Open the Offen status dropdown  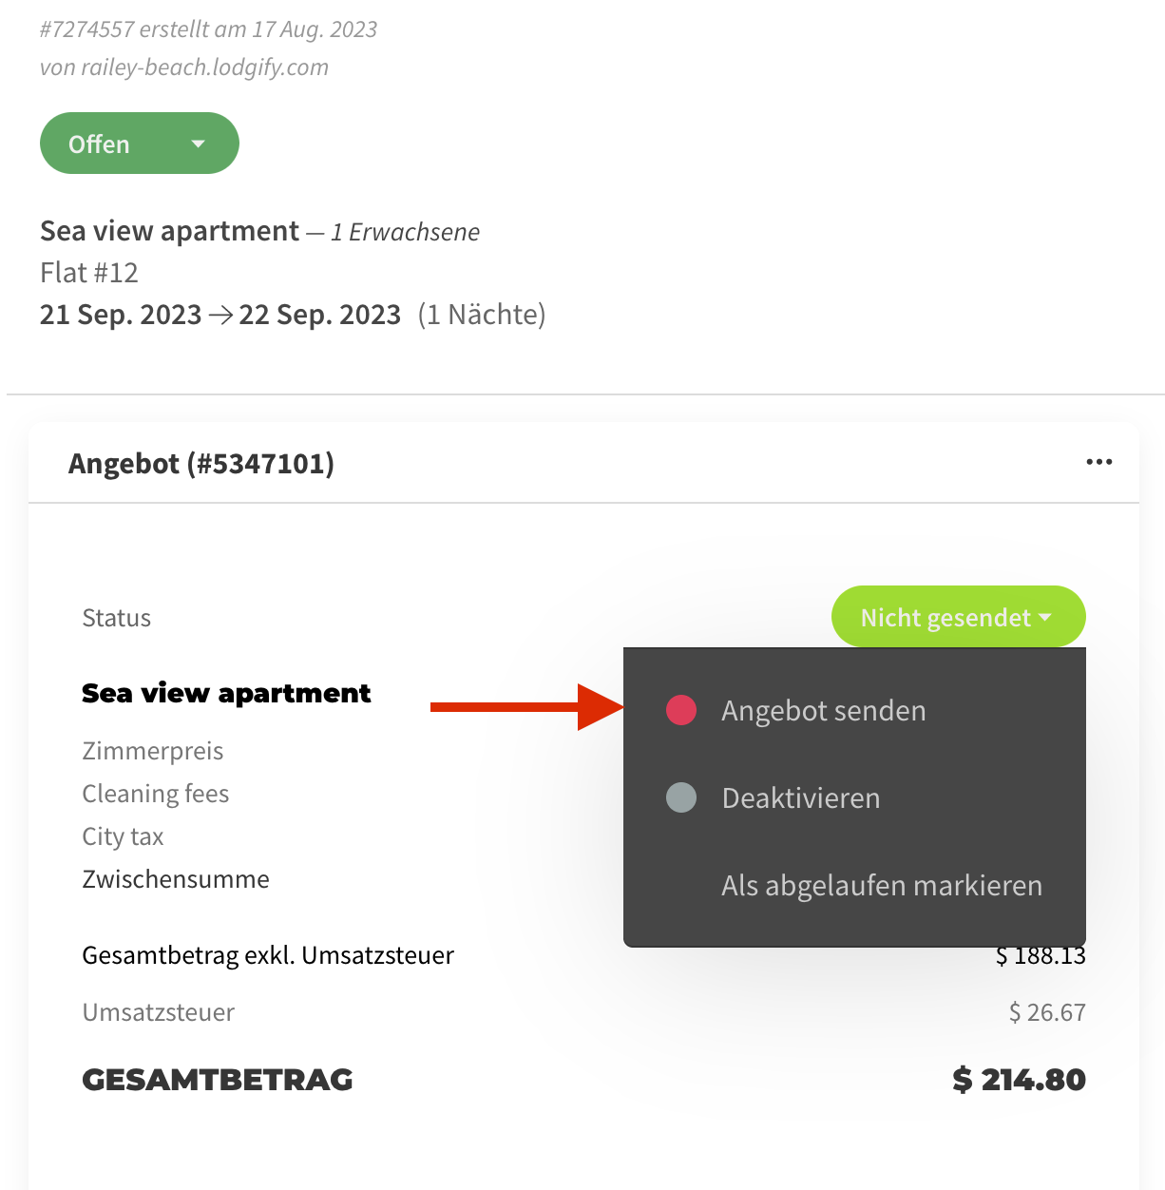click(x=139, y=143)
